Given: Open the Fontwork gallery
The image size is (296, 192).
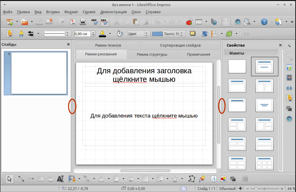Looking at the screenshot, I should point(214,179).
